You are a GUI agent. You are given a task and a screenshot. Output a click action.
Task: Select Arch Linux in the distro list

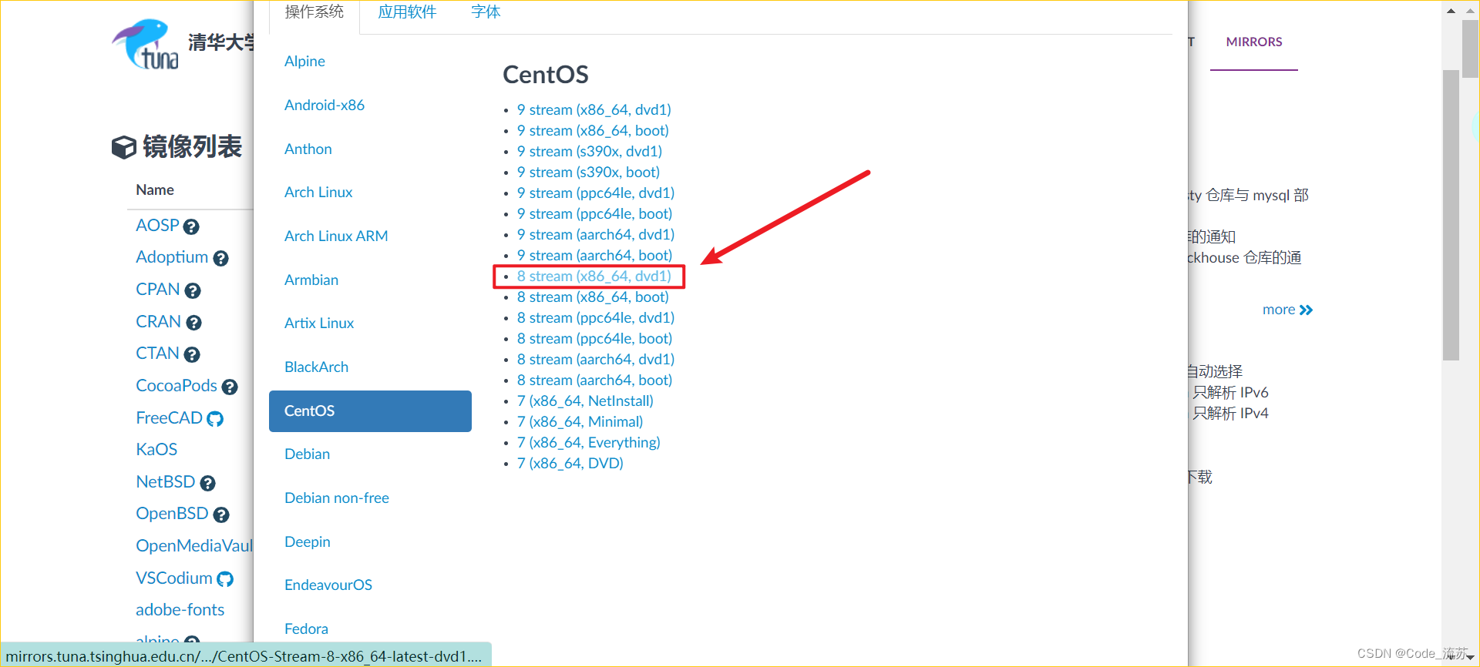(318, 193)
